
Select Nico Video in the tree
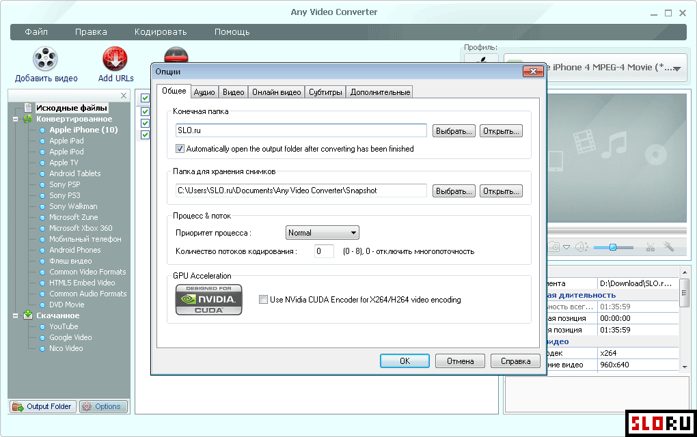(x=66, y=348)
